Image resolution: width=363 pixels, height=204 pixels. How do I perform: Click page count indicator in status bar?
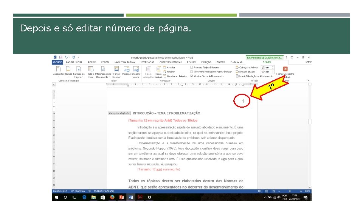tap(60, 191)
